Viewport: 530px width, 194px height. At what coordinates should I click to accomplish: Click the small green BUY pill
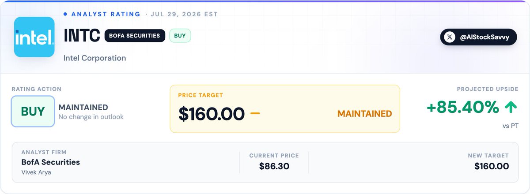[180, 36]
